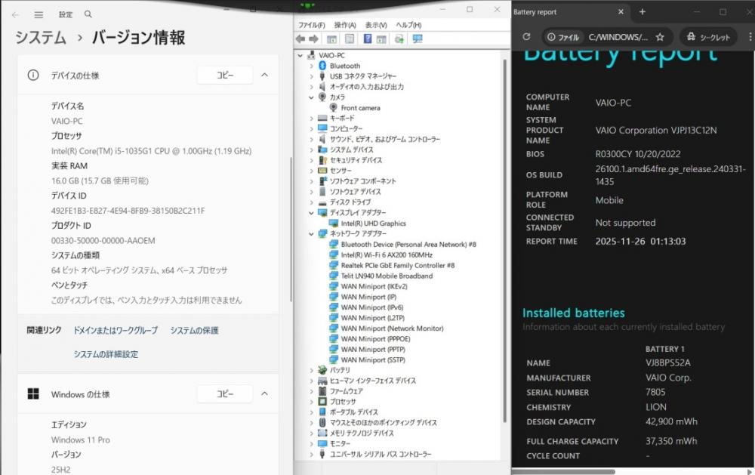Select the VAIO-PC root computer icon
The width and height of the screenshot is (755, 475).
coord(311,55)
